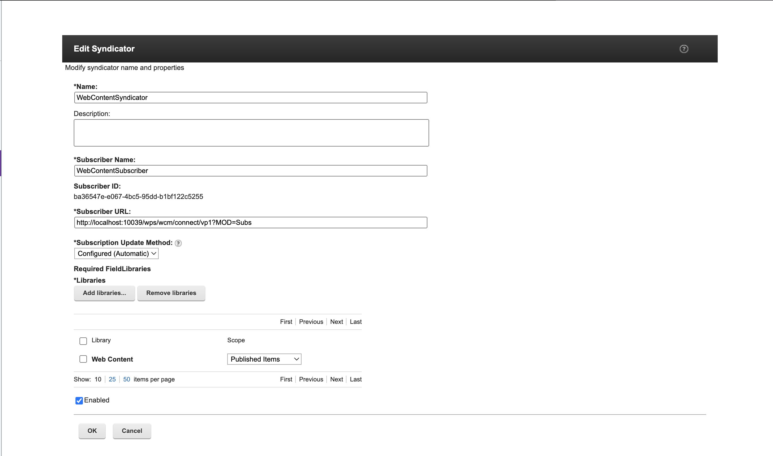773x456 pixels.
Task: Click Remove libraries button
Action: pos(171,293)
